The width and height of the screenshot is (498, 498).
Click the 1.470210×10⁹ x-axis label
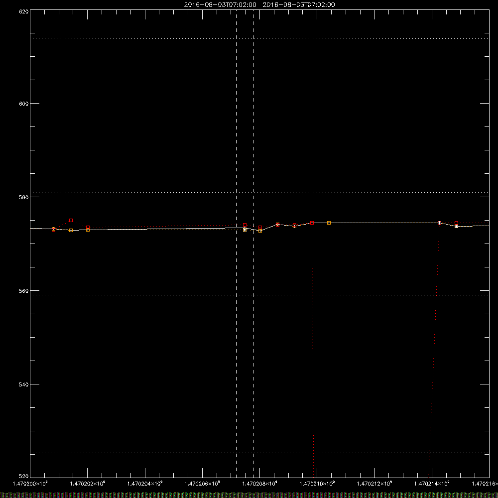point(317,484)
